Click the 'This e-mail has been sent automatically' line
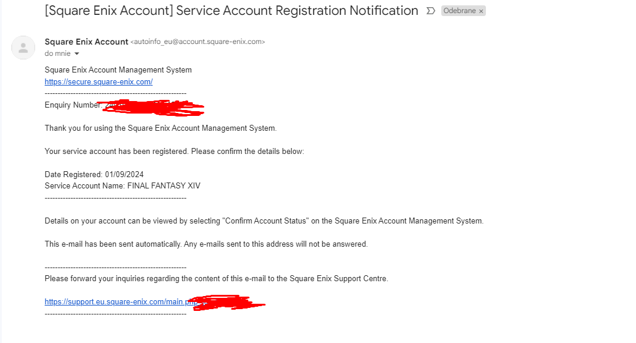 [206, 244]
